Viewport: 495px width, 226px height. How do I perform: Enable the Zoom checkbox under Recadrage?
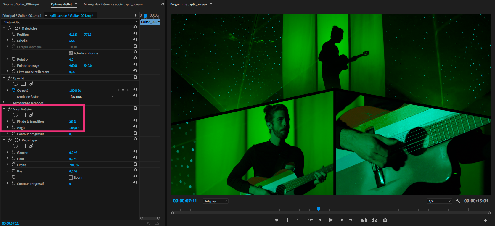[71, 177]
